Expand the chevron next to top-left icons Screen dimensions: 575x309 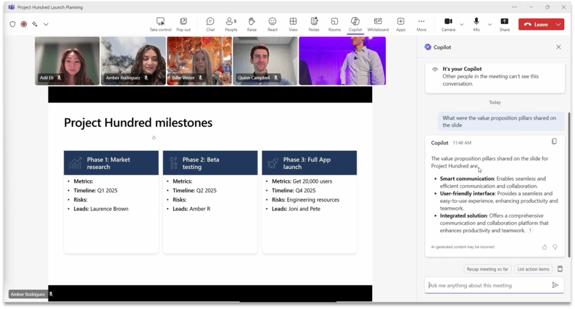[x=46, y=24]
